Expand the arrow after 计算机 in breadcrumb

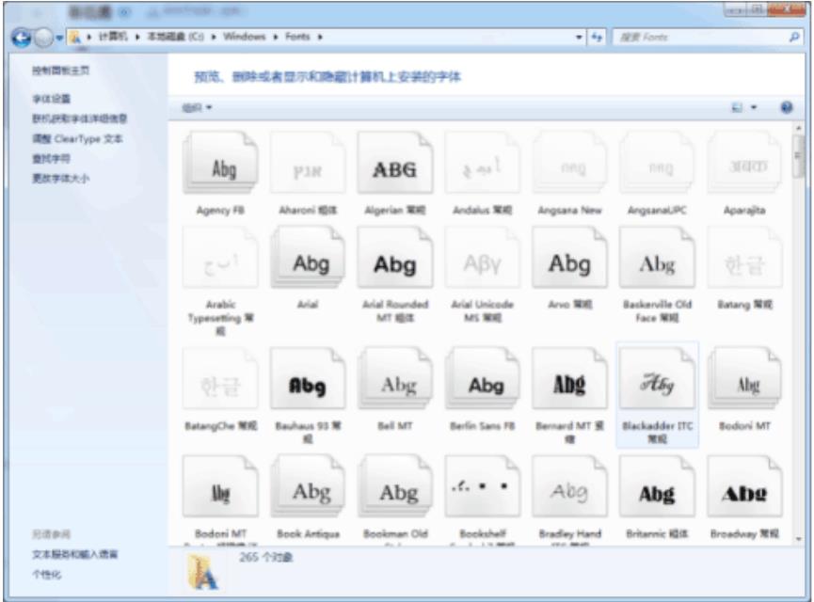137,37
